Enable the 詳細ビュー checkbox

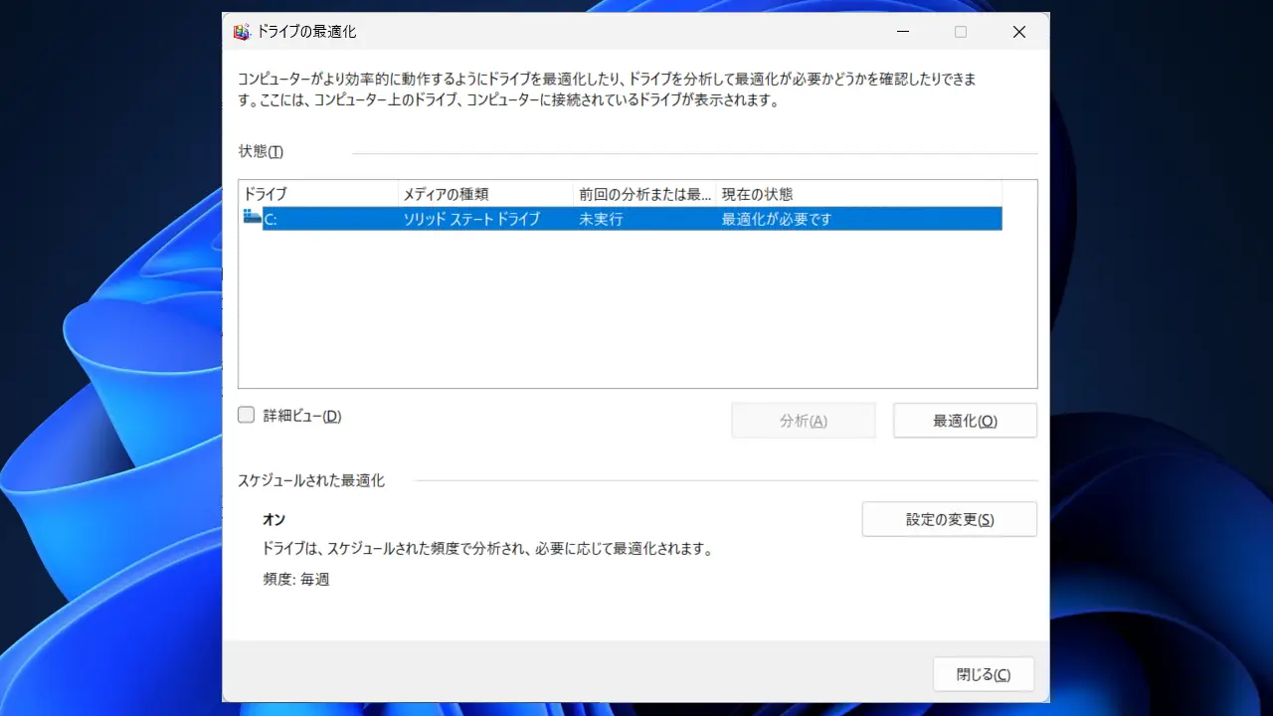click(247, 416)
